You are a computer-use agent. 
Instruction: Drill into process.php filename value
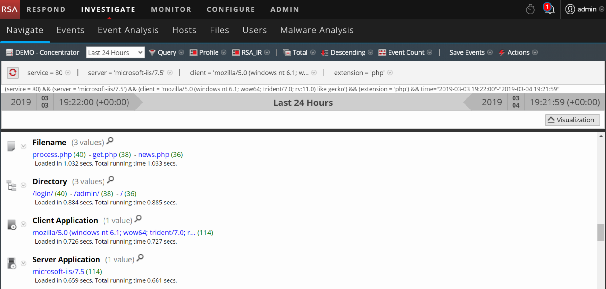(x=52, y=155)
